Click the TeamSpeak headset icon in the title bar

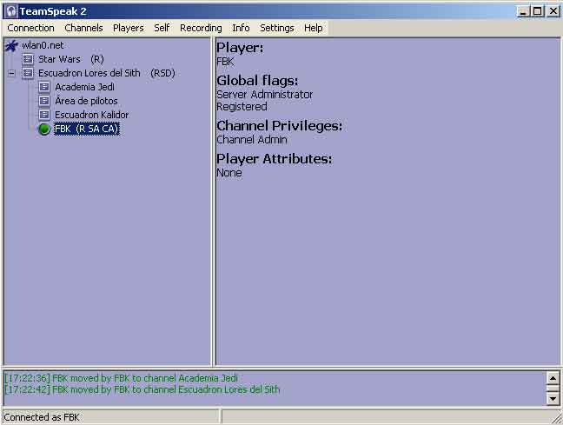(11, 11)
